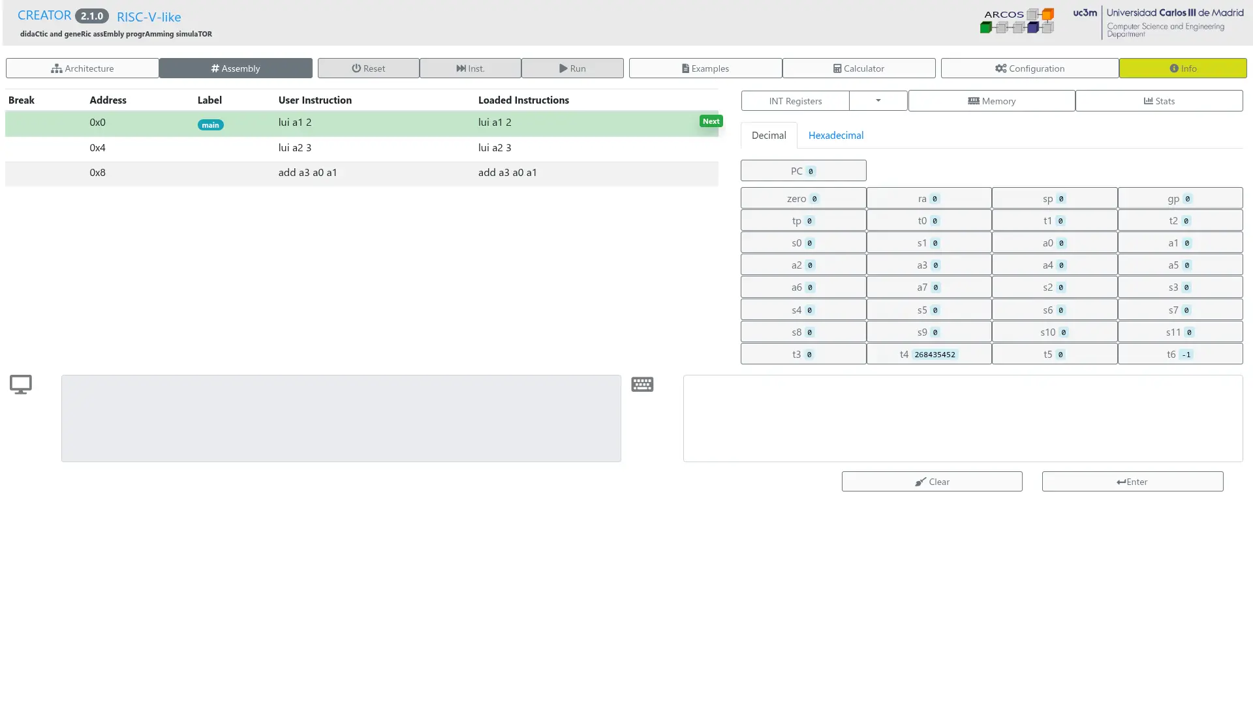The image size is (1253, 704).
Task: Click the zero register
Action: point(803,198)
